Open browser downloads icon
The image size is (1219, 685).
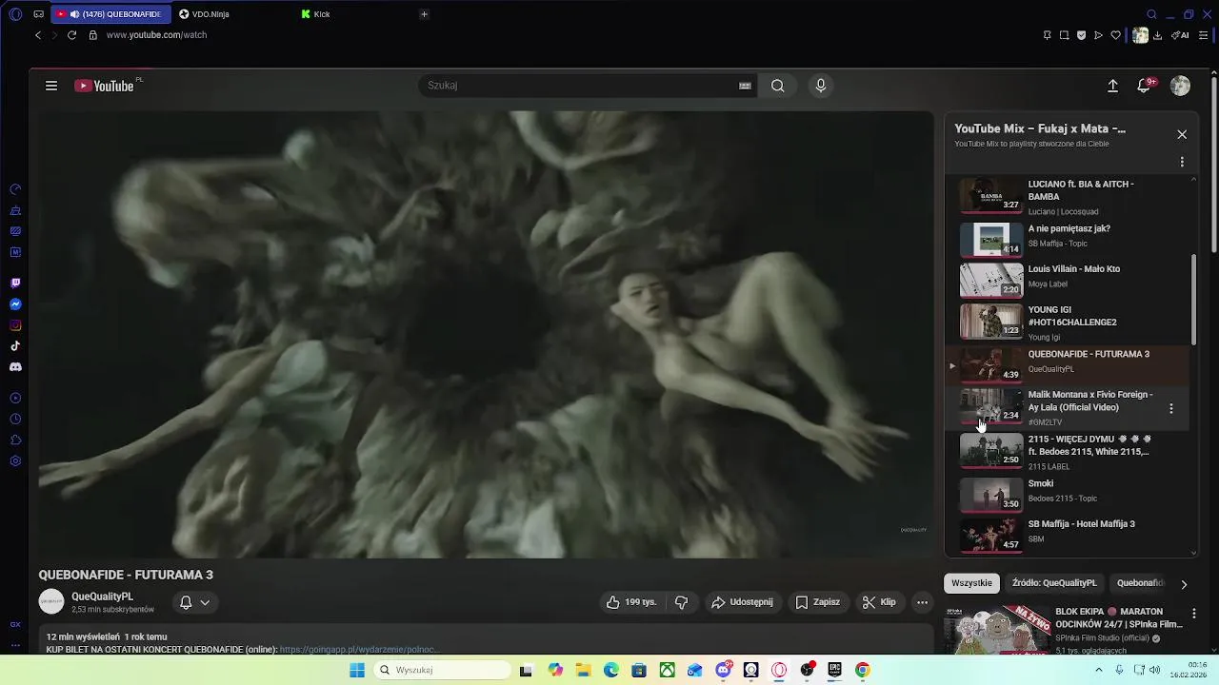pyautogui.click(x=1157, y=35)
